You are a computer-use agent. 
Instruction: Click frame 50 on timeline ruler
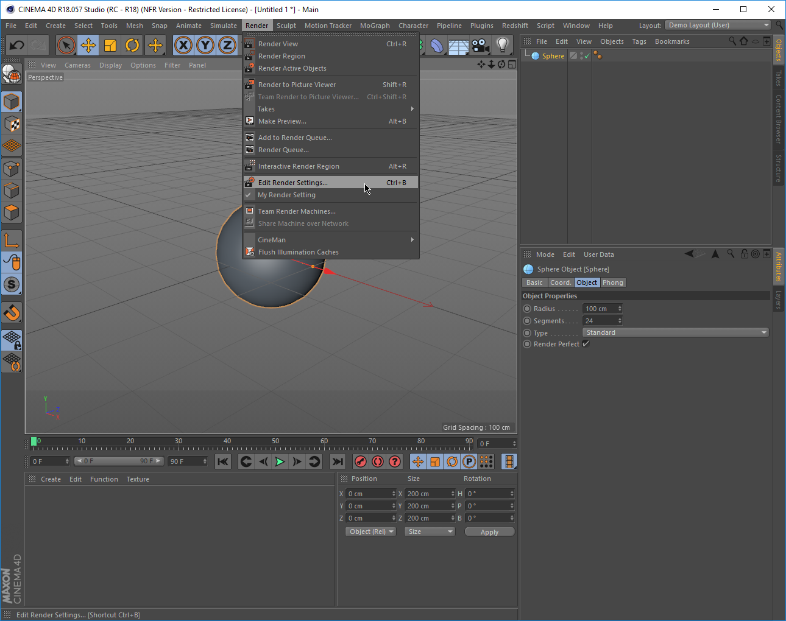(x=275, y=441)
